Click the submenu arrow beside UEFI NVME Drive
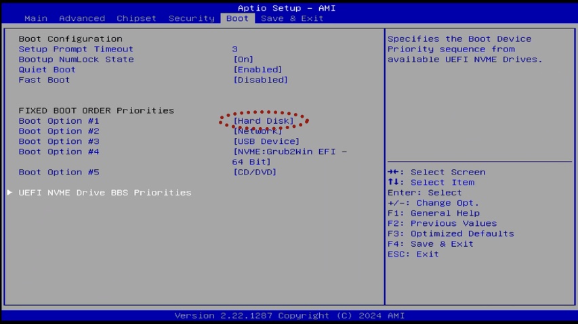The image size is (578, 324). (x=9, y=192)
